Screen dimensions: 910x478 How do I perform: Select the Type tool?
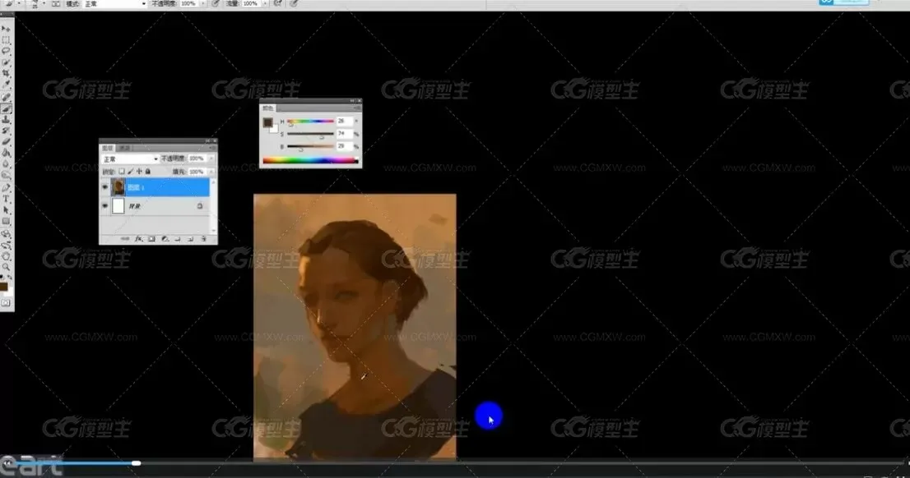(x=6, y=199)
